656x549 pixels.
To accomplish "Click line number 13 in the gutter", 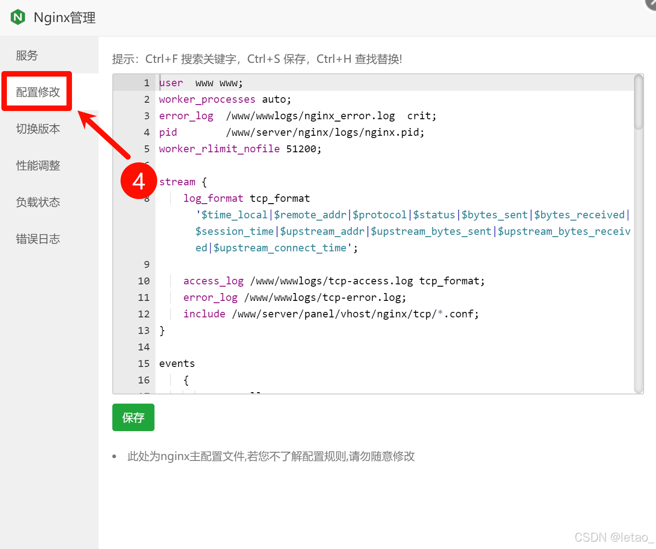I will [144, 331].
